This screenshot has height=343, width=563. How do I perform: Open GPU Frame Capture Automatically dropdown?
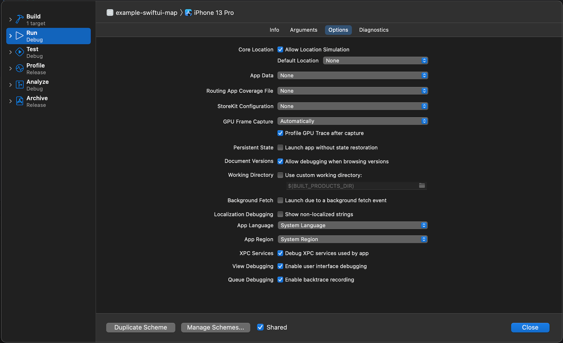352,121
